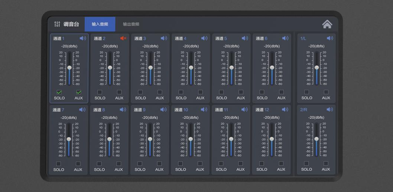The width and height of the screenshot is (393, 192).
Task: Select the 输入音频 tab
Action: point(100,24)
